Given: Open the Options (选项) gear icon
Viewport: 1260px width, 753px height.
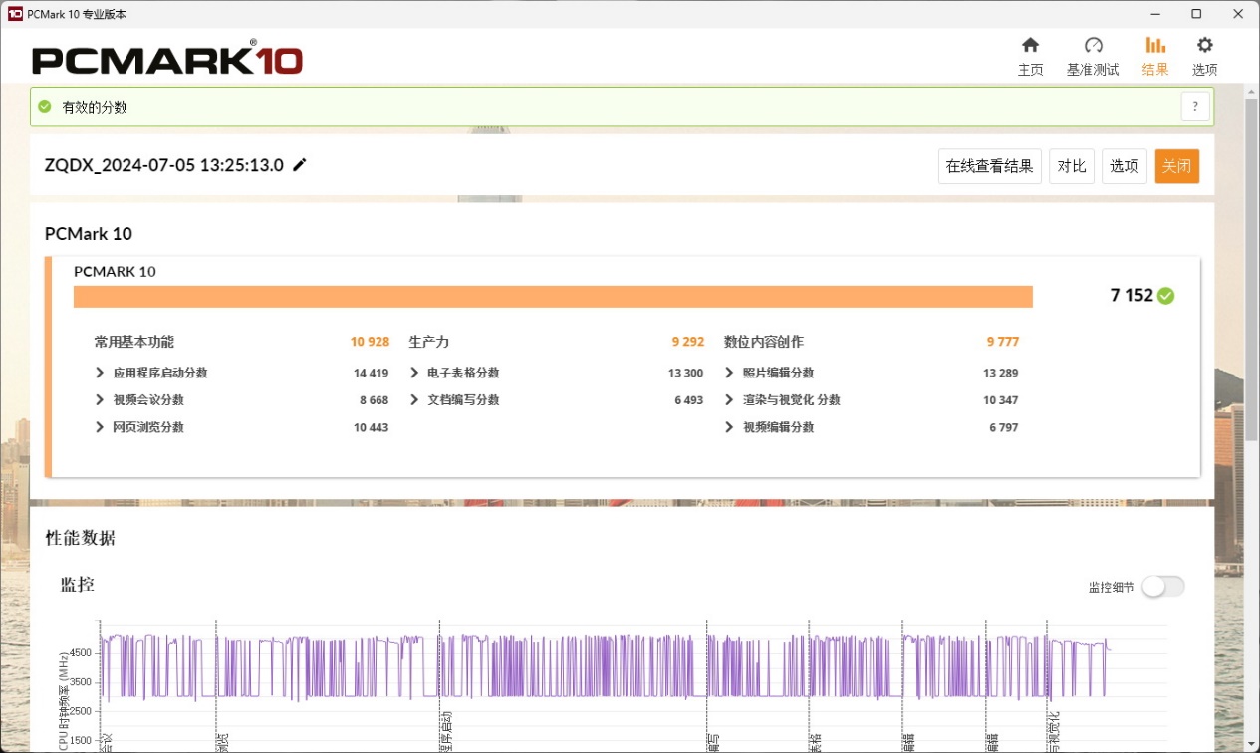Looking at the screenshot, I should pos(1204,46).
